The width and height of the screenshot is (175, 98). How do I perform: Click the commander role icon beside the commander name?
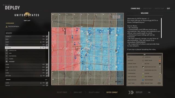(7, 27)
